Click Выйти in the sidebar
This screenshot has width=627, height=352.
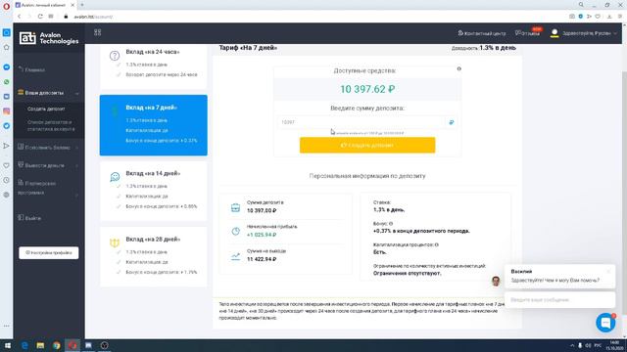[32, 218]
